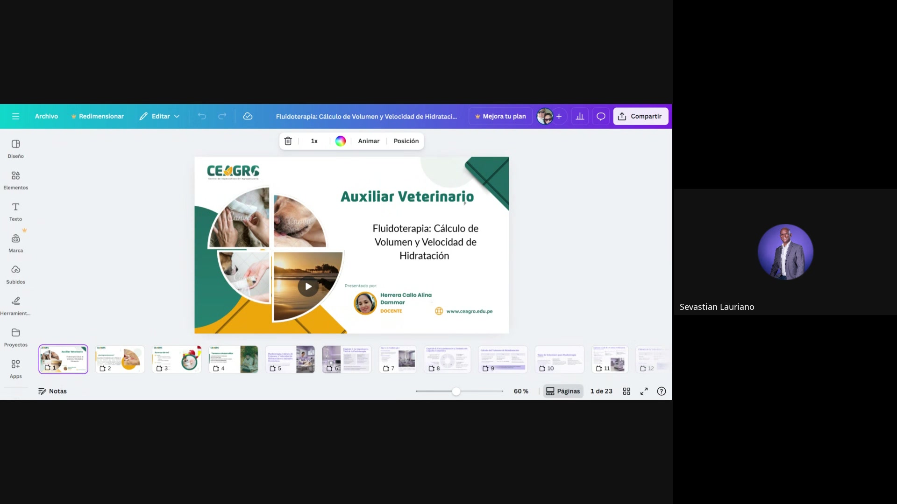The height and width of the screenshot is (504, 897).
Task: Expand the Editar dropdown
Action: point(159,116)
